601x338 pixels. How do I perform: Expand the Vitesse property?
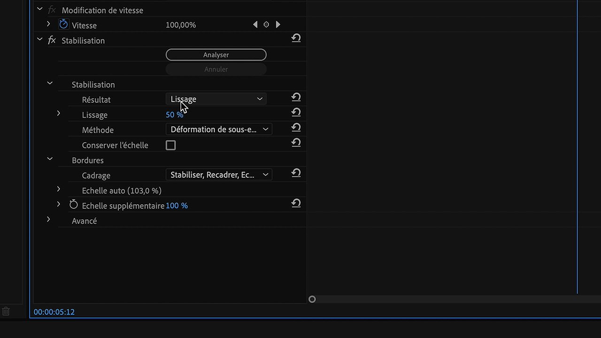point(48,23)
